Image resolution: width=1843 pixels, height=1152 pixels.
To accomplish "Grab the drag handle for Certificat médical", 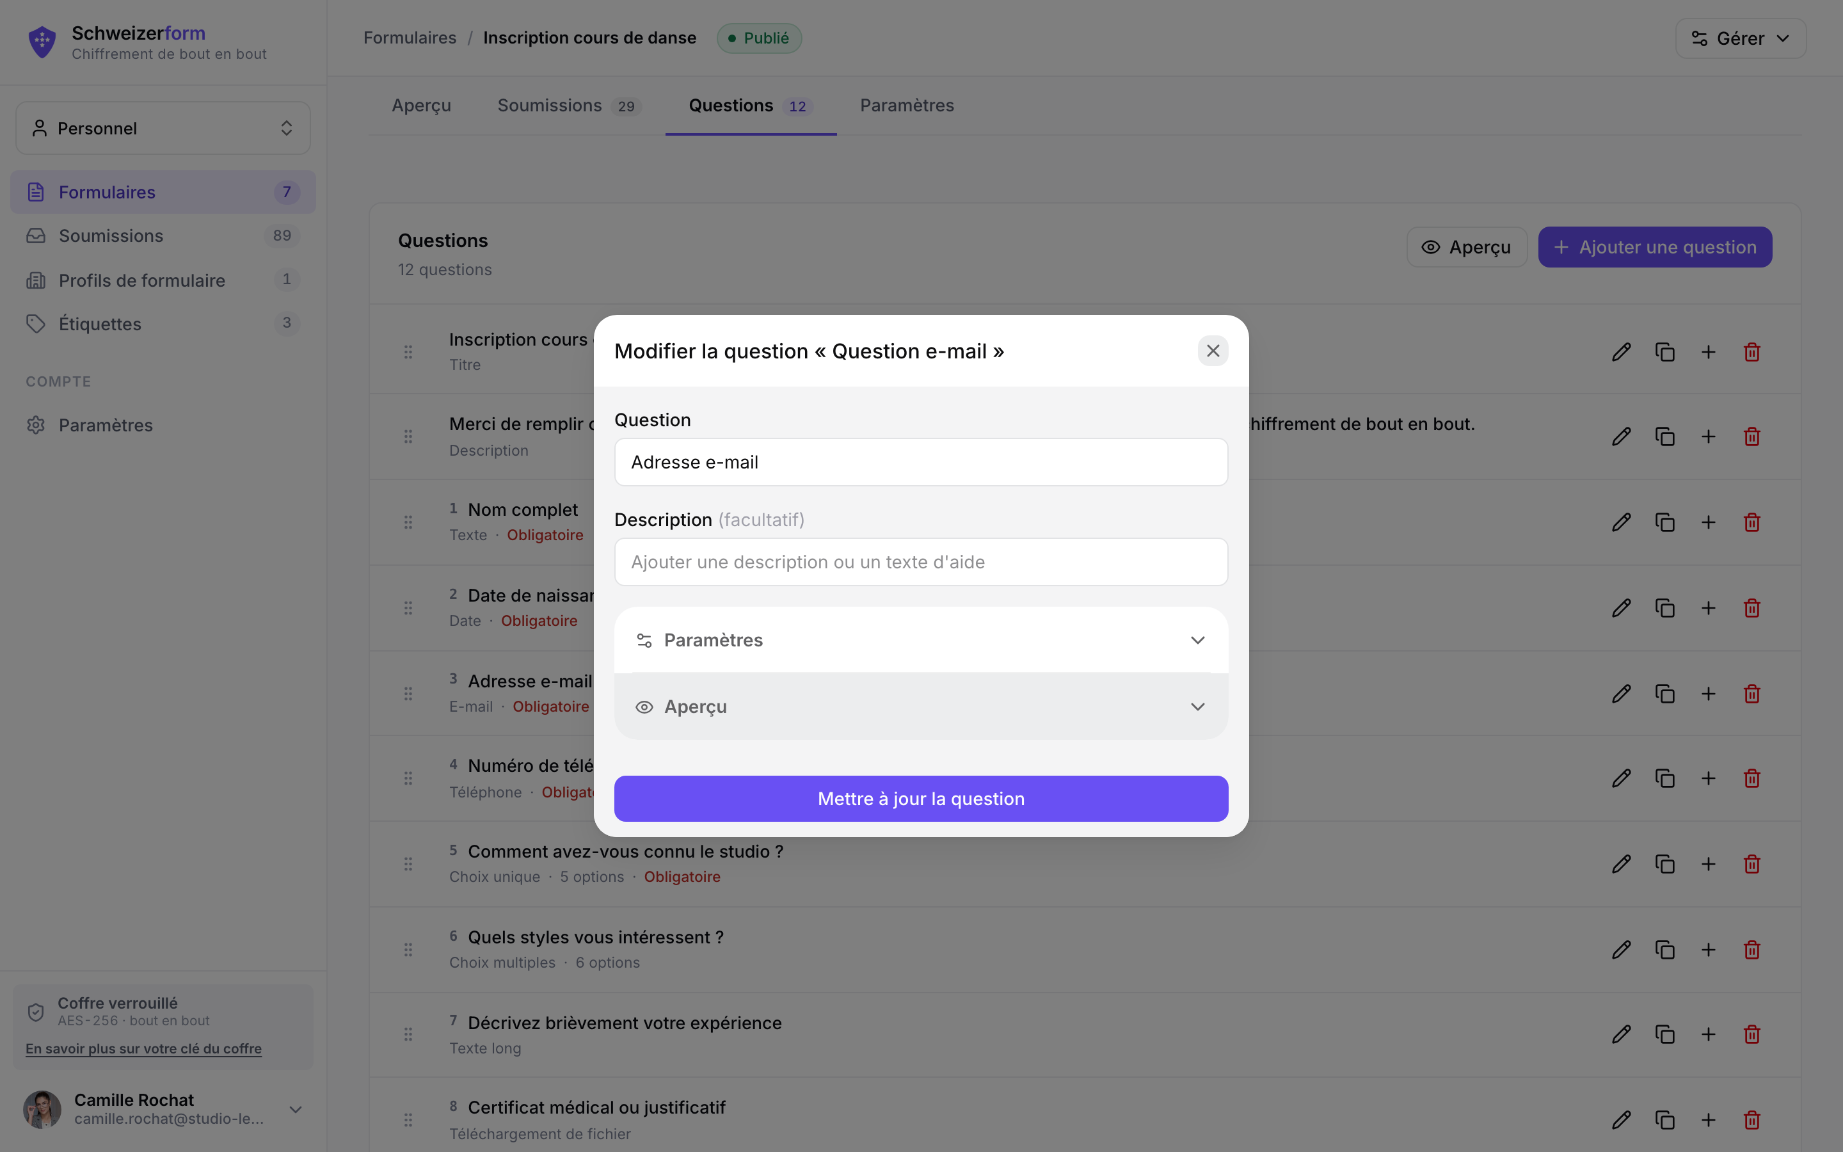I will tap(408, 1119).
